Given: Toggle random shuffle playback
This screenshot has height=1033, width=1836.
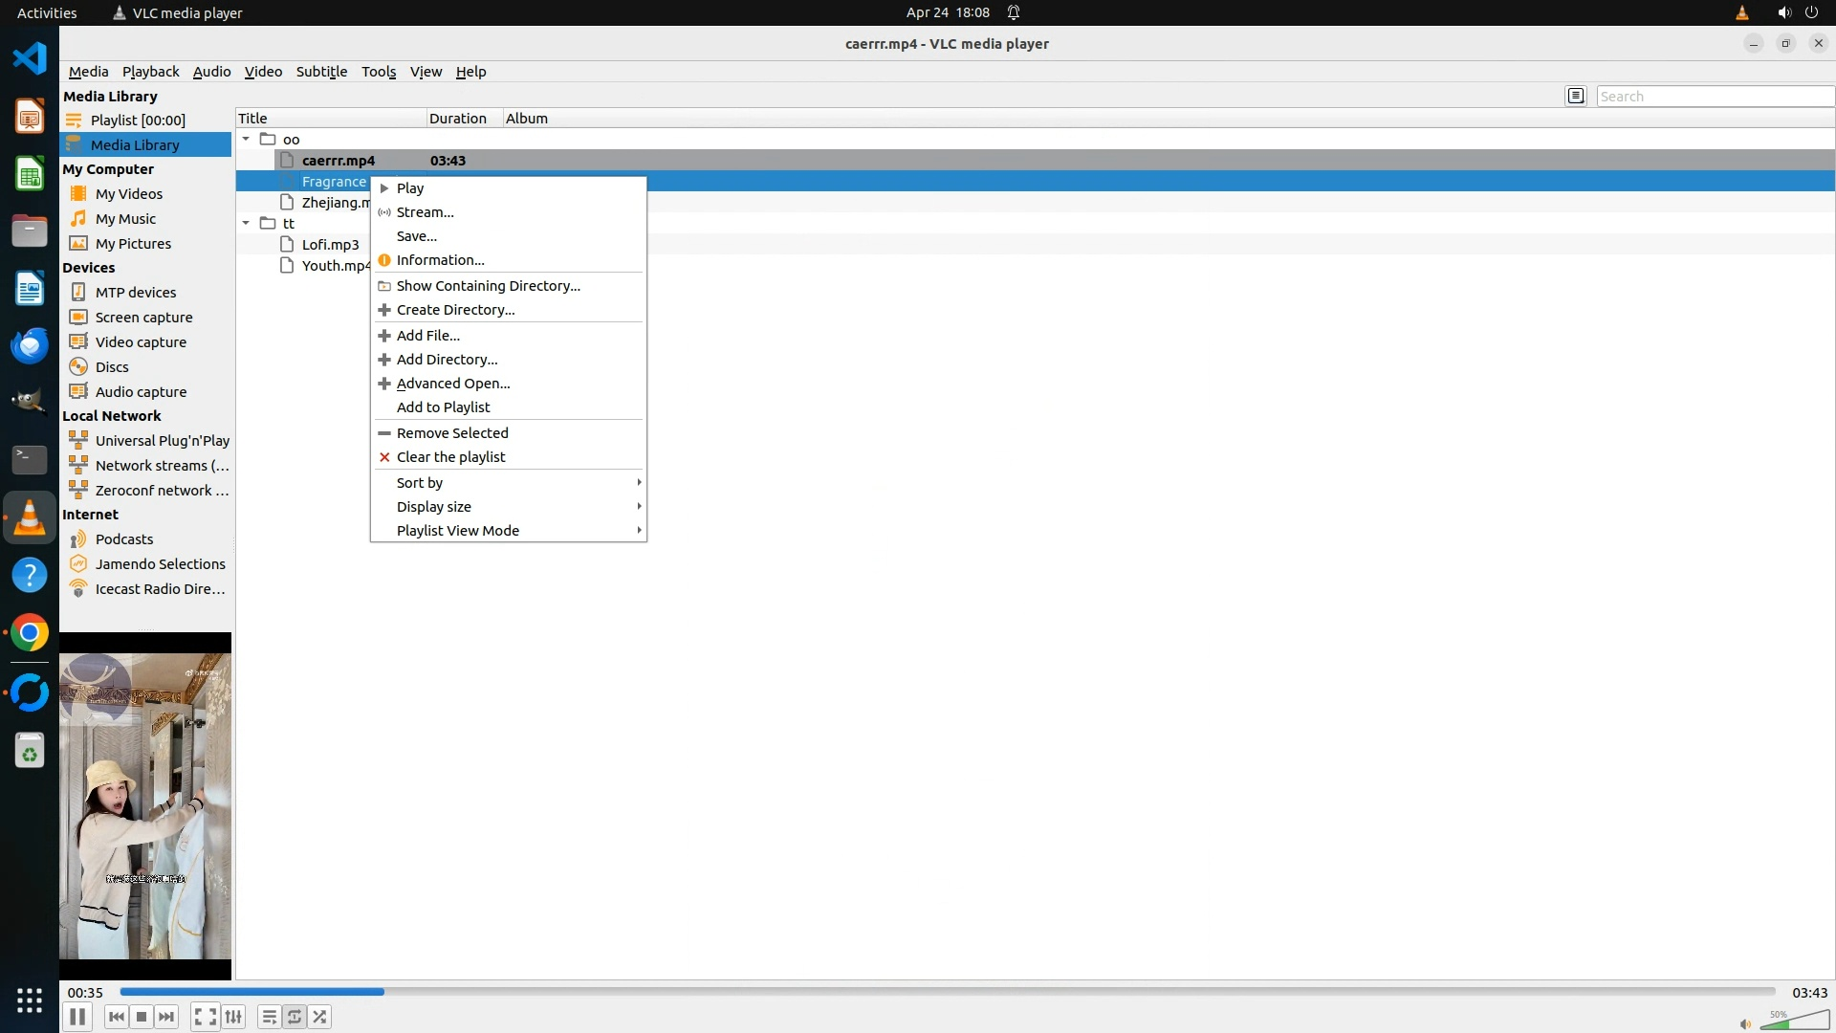Looking at the screenshot, I should pyautogui.click(x=319, y=1017).
